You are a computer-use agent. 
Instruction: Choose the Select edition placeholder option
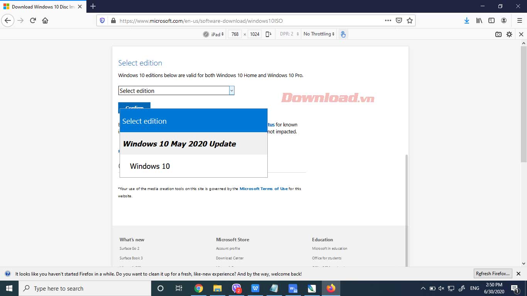point(194,121)
